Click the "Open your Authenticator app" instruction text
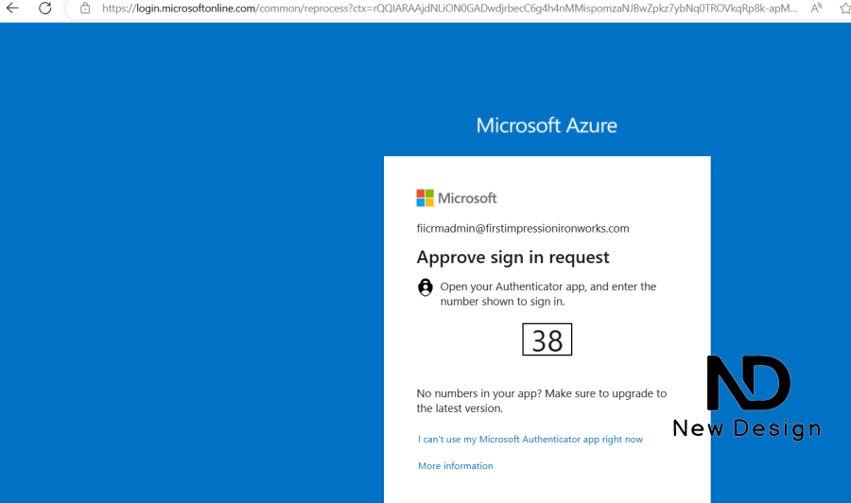 coord(547,286)
